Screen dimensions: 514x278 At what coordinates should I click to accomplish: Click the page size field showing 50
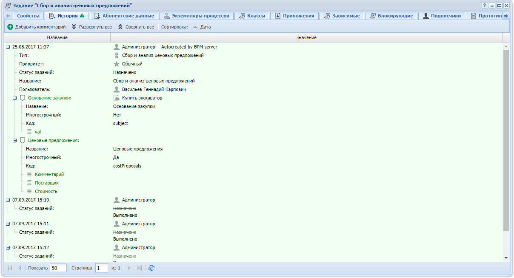[x=58, y=268]
